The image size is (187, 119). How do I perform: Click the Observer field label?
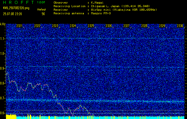tap(61, 2)
